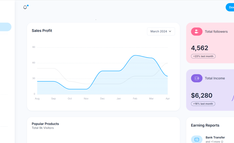The height and width of the screenshot is (143, 234).
Task: Click the purple Total Income wallet icon
Action: tap(197, 78)
